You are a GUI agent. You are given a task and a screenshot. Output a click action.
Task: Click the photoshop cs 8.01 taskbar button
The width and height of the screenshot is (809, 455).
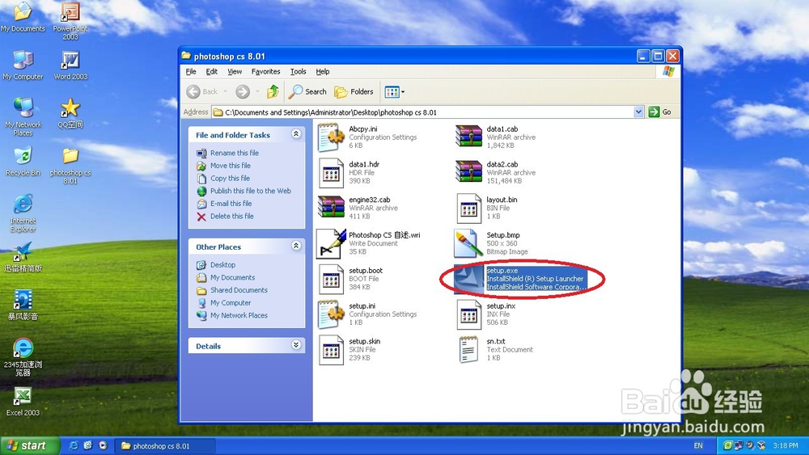click(x=164, y=446)
